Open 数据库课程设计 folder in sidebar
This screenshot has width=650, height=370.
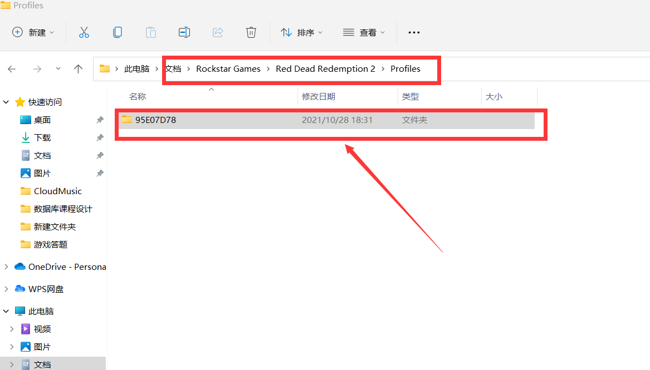(63, 209)
